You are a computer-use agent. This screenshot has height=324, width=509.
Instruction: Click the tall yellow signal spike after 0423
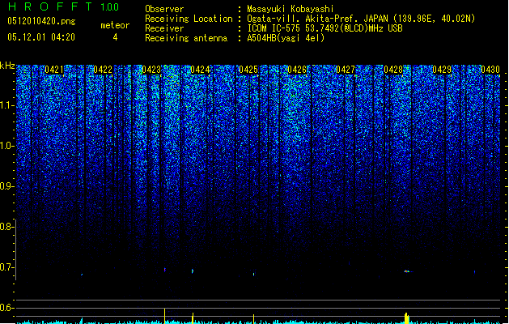[164, 316]
